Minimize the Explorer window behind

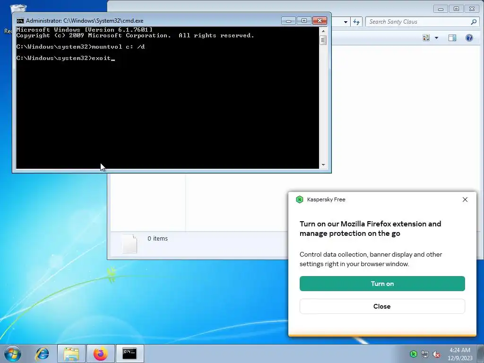click(x=441, y=9)
